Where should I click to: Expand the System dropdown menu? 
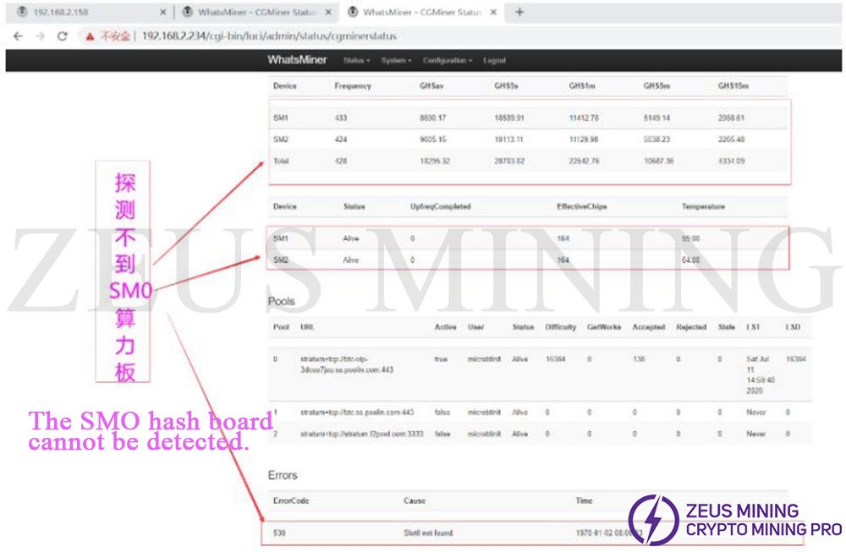395,61
